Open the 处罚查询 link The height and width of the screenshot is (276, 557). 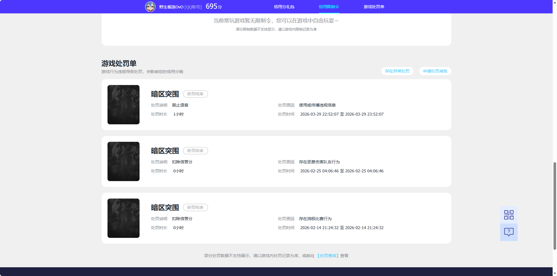[328, 256]
